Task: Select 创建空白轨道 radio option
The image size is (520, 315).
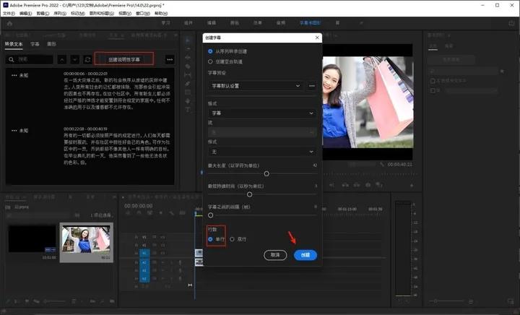Action: tap(211, 61)
